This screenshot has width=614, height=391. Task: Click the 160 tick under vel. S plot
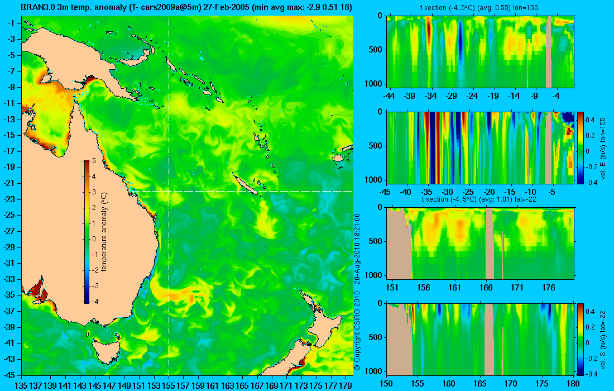[x=449, y=384]
